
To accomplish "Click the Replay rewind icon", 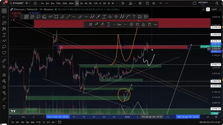I will (153, 3).
